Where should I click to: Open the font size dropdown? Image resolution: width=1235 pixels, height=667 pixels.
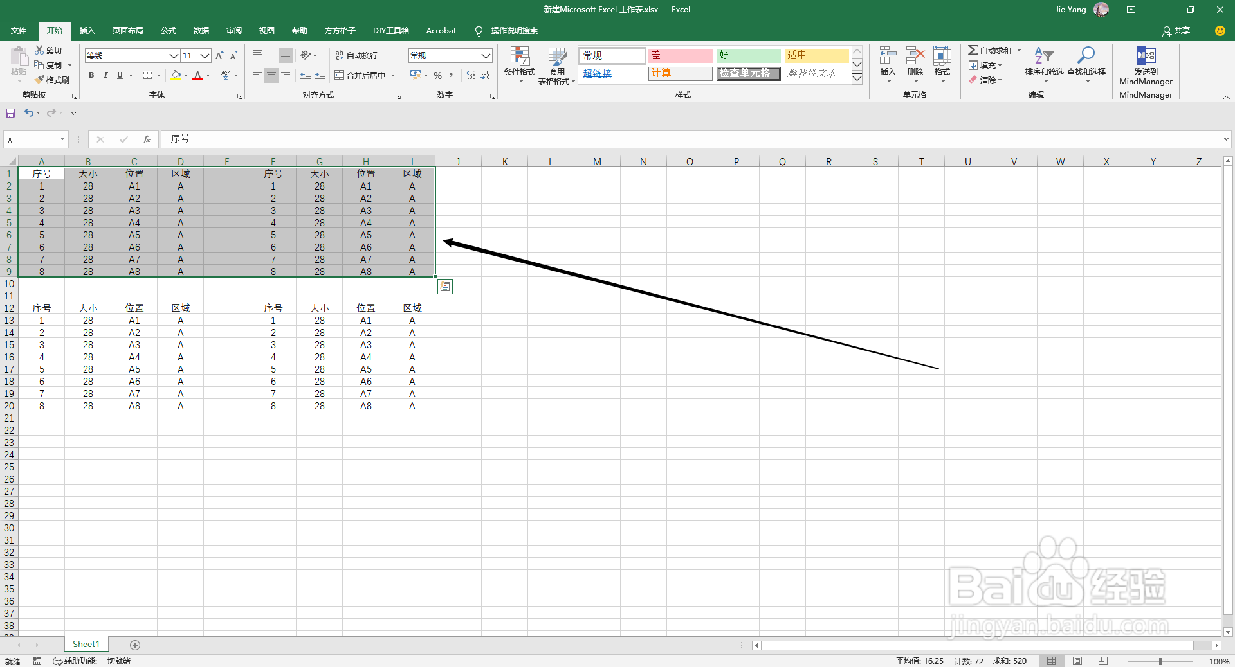(205, 56)
